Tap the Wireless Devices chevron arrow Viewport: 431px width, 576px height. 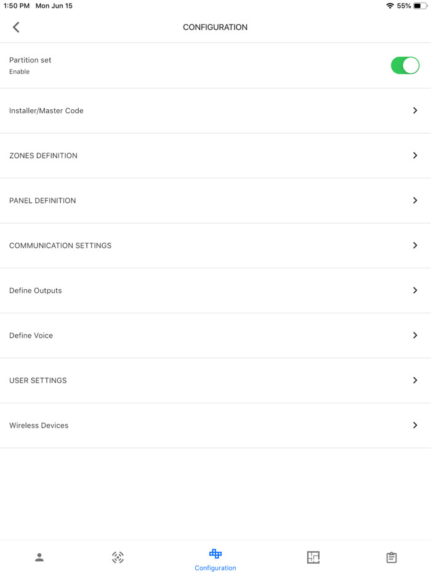pos(415,426)
